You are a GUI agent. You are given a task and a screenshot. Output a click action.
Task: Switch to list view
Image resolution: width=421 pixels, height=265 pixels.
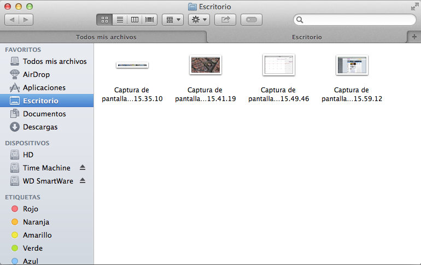coord(120,20)
